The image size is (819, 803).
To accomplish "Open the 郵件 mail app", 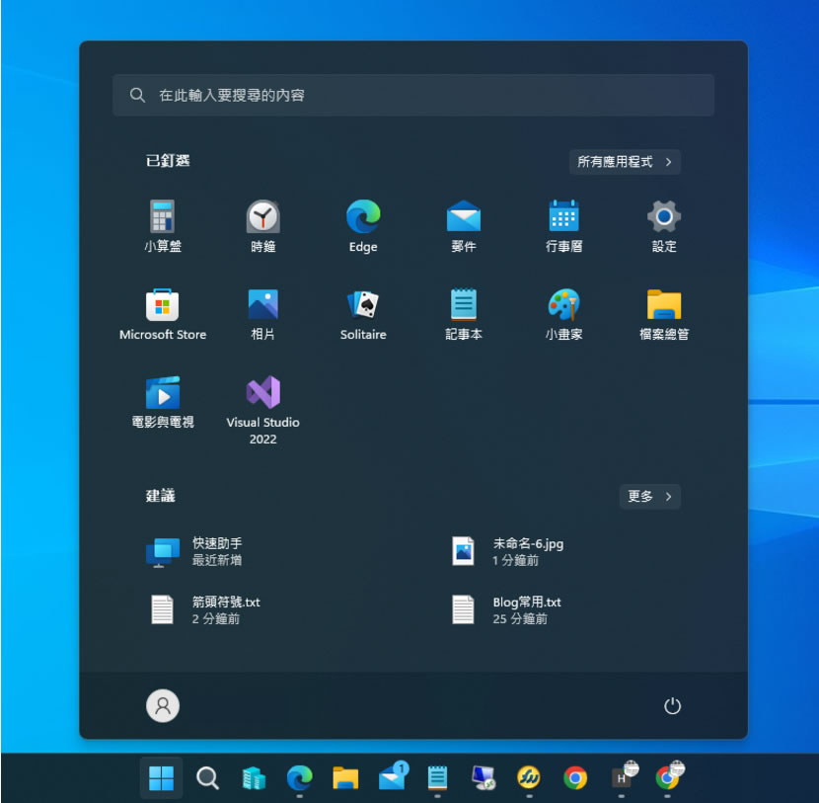I will click(x=464, y=226).
